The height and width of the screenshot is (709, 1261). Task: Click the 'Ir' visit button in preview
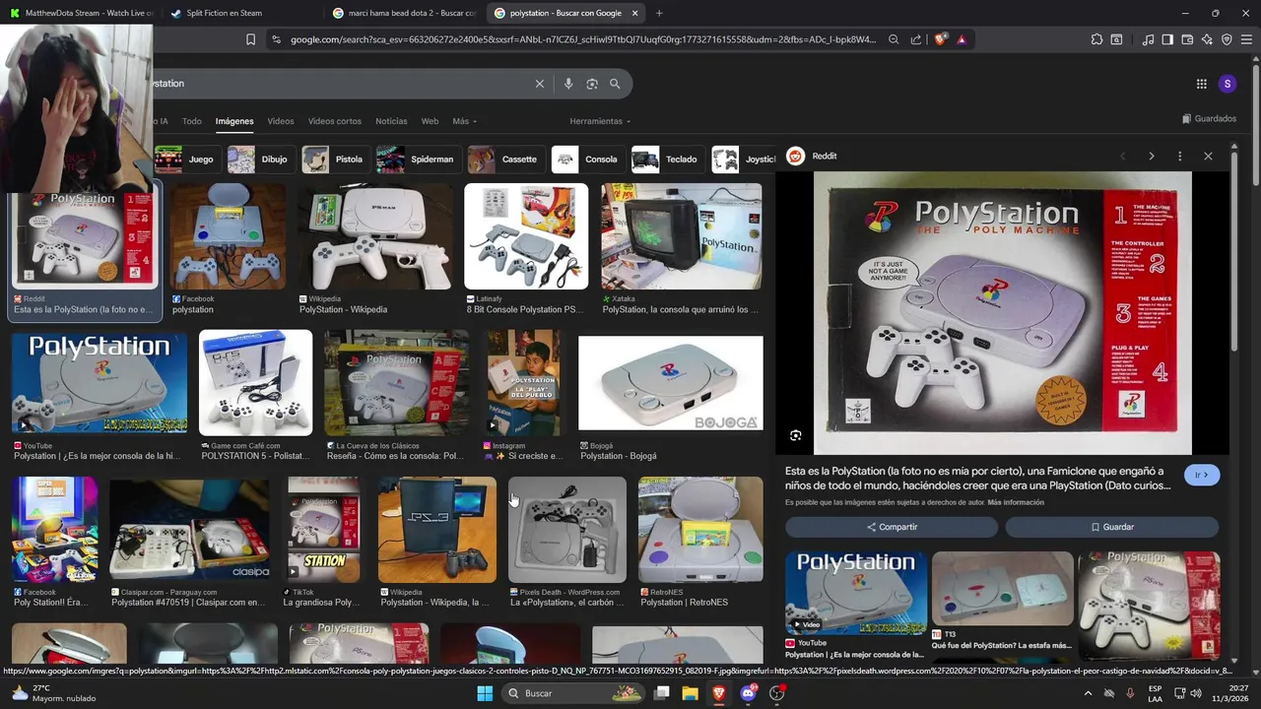point(1202,475)
